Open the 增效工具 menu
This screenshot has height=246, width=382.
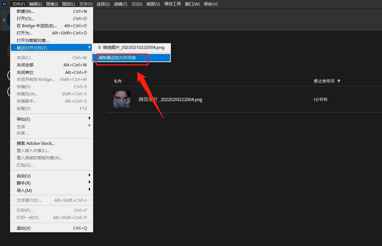point(173,4)
